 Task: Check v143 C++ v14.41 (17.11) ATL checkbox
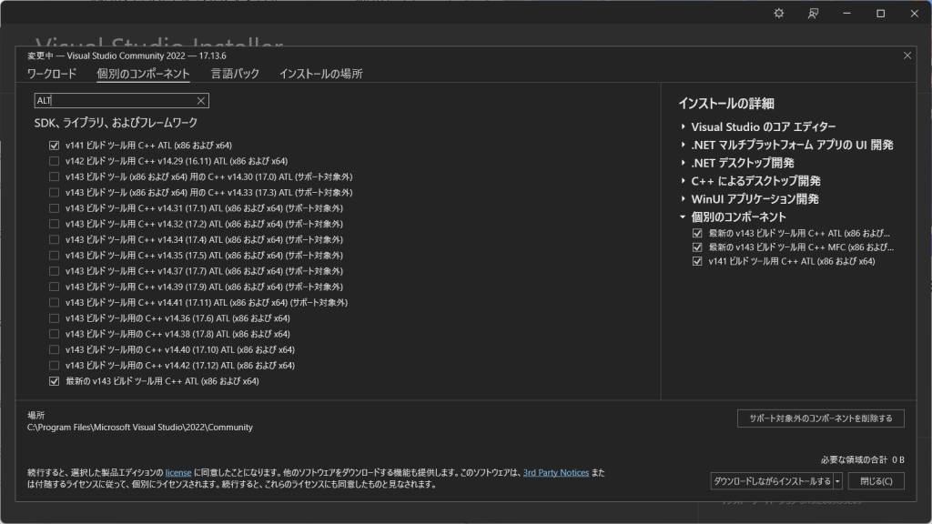54,302
